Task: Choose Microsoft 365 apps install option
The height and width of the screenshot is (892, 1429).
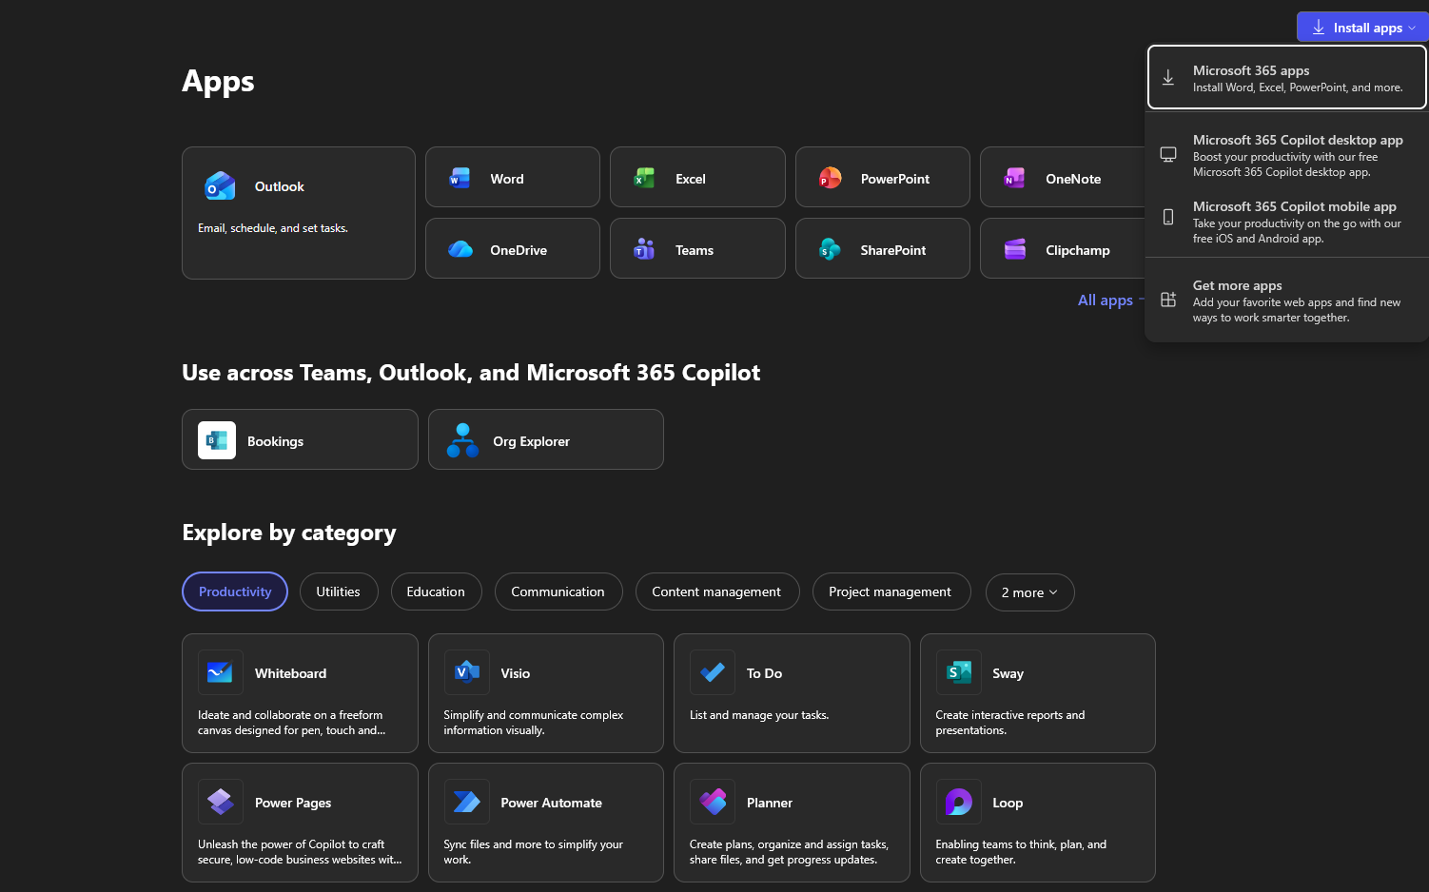Action: [x=1286, y=78]
